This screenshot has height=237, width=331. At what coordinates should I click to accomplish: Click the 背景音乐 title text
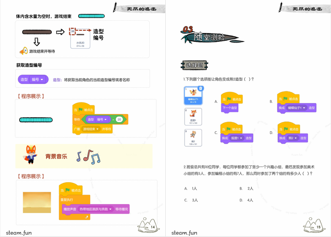56,157
